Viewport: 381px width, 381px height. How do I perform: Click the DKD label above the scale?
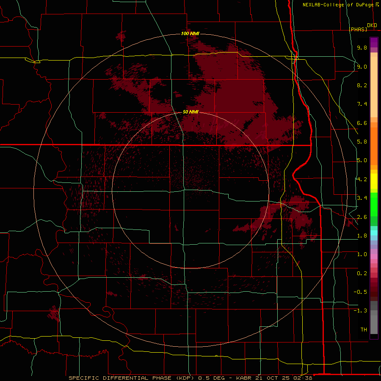372,25
